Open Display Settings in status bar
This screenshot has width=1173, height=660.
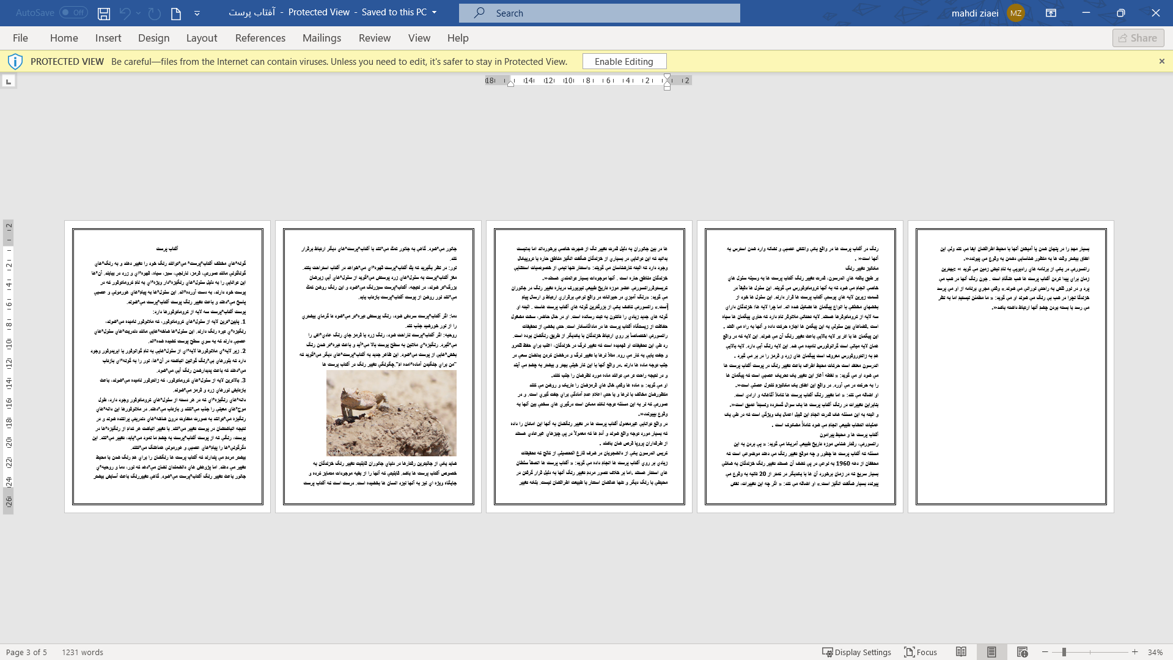[x=856, y=652]
